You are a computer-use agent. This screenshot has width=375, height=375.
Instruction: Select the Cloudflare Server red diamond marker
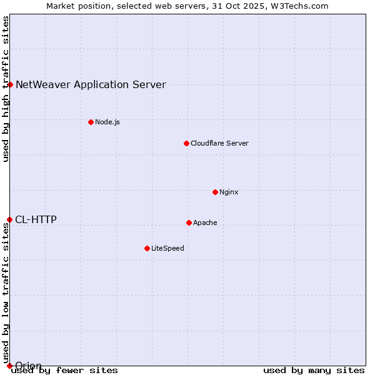tap(186, 143)
